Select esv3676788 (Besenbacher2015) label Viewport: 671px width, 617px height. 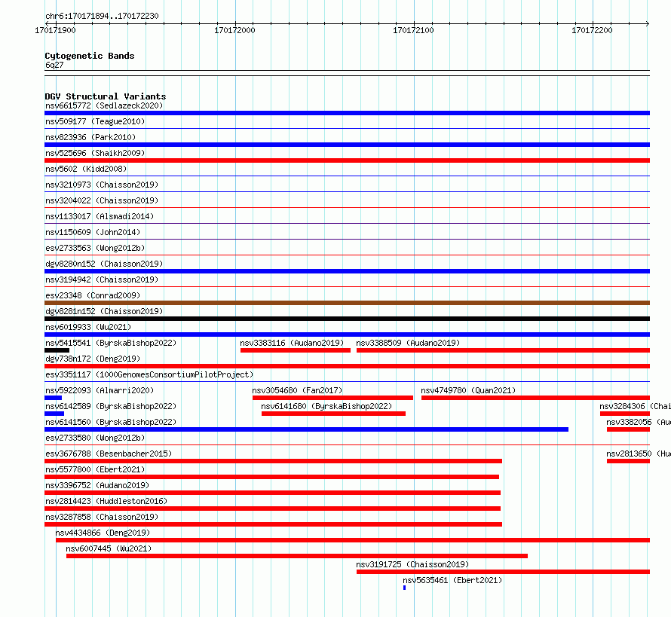109,454
